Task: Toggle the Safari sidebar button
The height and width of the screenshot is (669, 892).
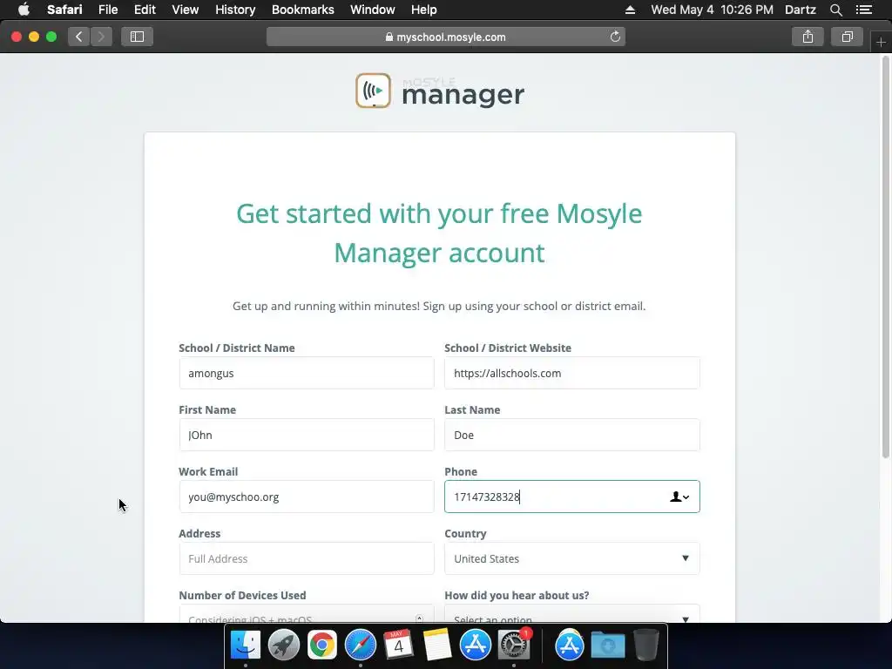Action: click(x=137, y=37)
